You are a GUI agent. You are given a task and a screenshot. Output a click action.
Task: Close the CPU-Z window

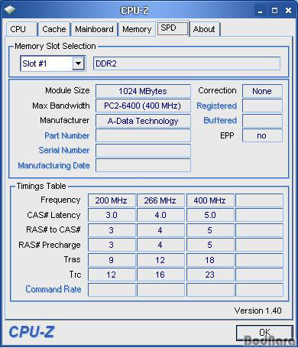[288, 11]
